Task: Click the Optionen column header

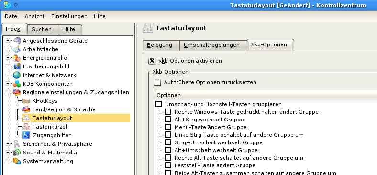Action: [266, 95]
